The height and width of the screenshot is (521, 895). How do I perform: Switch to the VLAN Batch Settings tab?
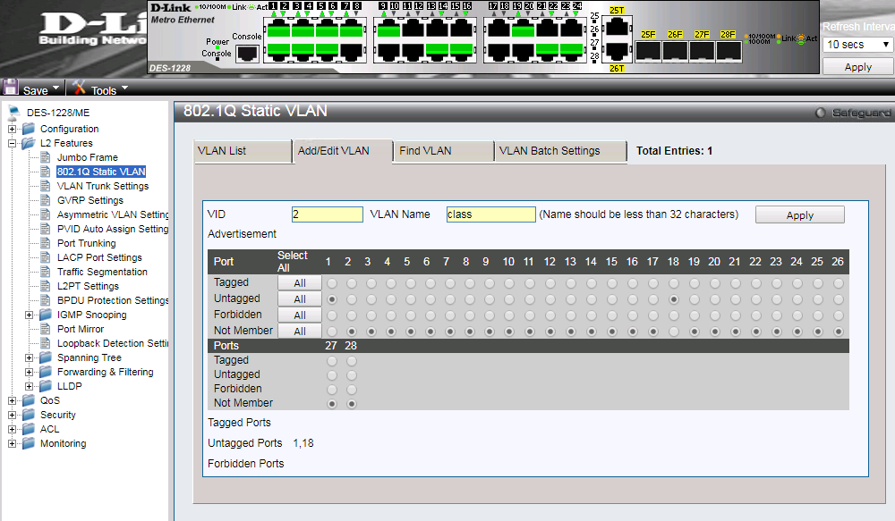(x=560, y=151)
